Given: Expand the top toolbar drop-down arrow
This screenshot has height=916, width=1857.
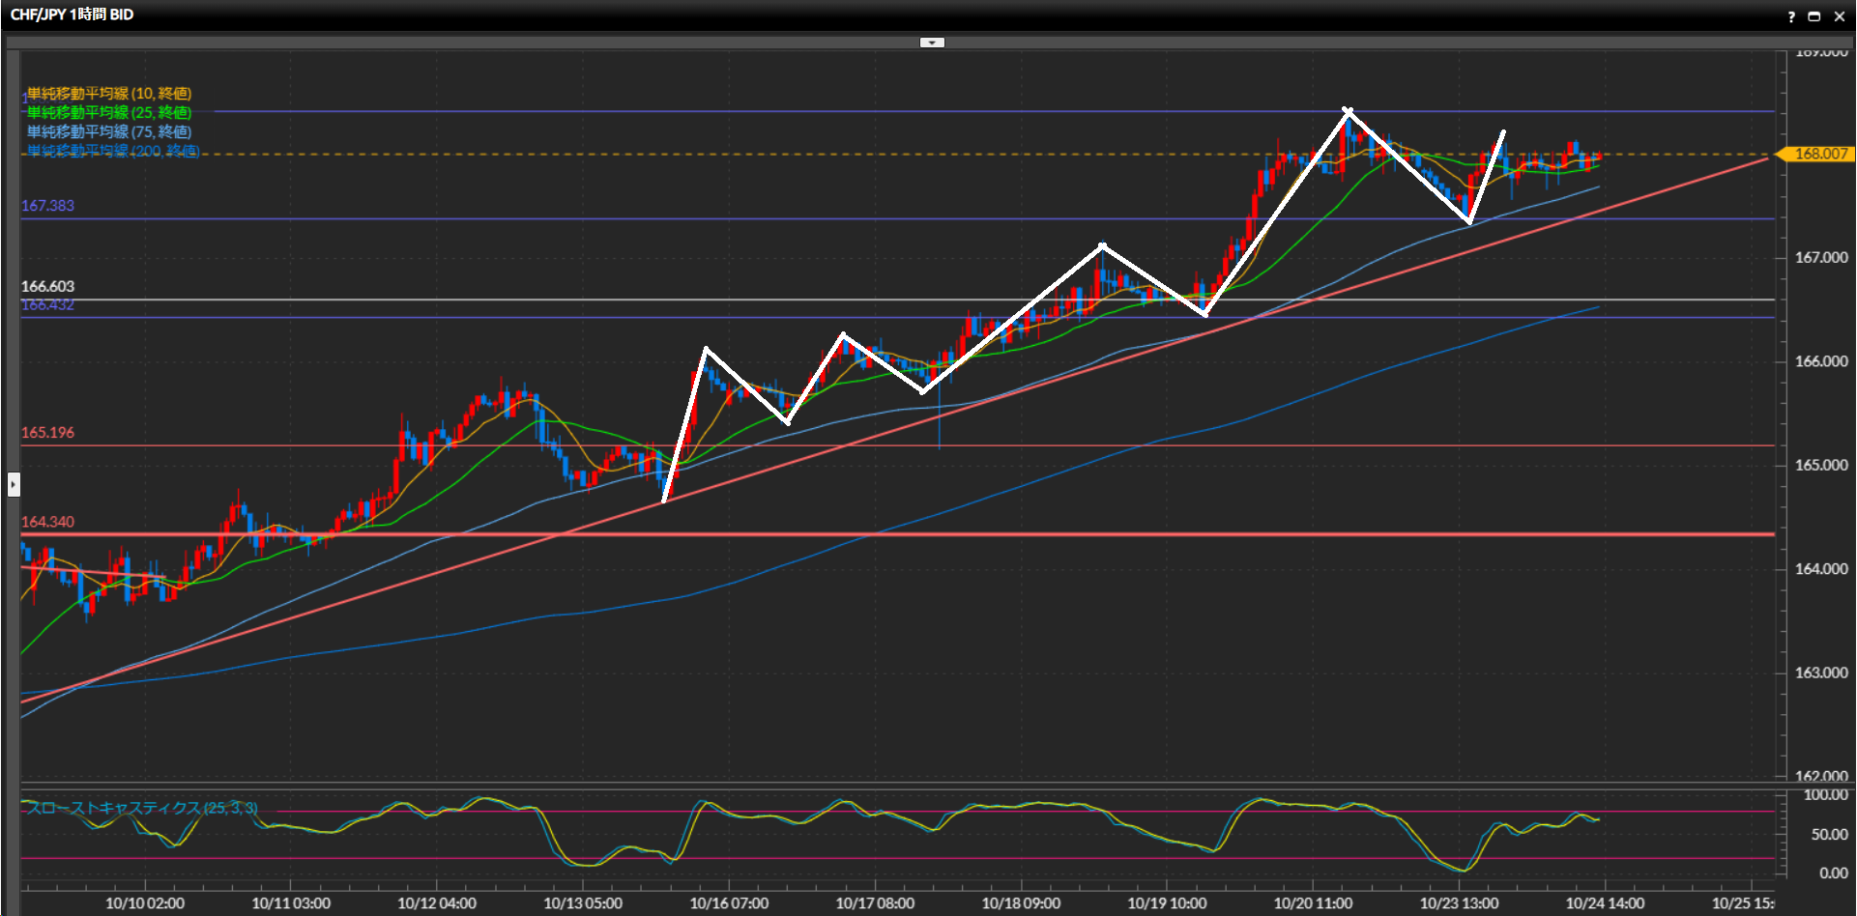Looking at the screenshot, I should tap(931, 43).
